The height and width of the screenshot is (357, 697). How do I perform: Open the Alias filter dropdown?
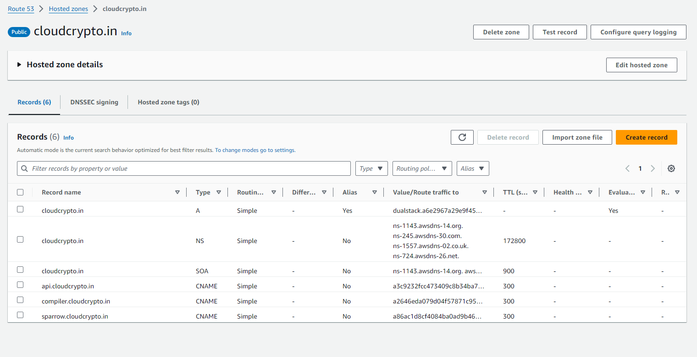pyautogui.click(x=473, y=168)
